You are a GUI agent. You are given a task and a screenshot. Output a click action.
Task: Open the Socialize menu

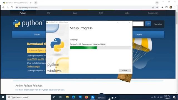158,24
